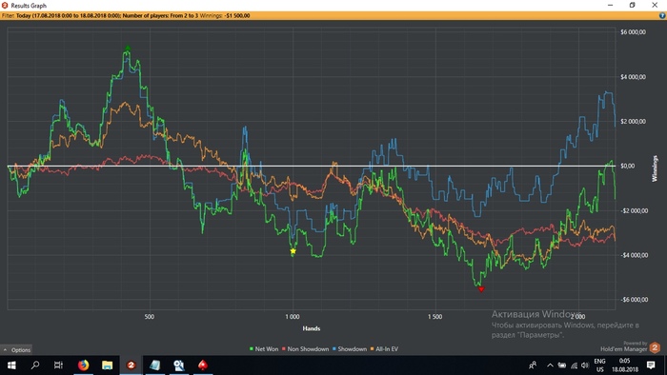Click the $0,00 axis value

(627, 166)
